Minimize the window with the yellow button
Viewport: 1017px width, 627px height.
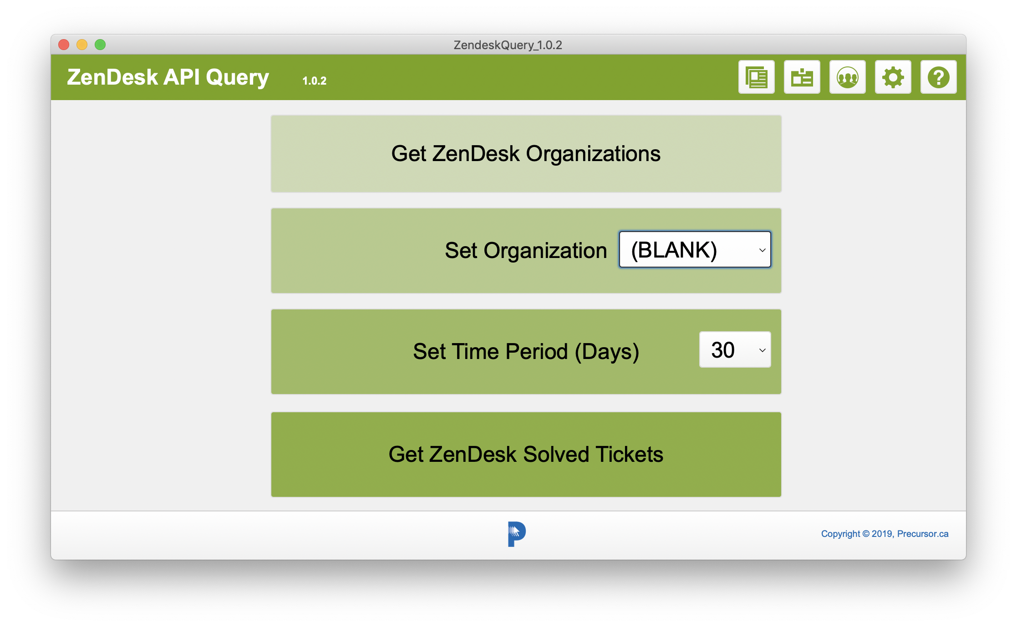[82, 45]
